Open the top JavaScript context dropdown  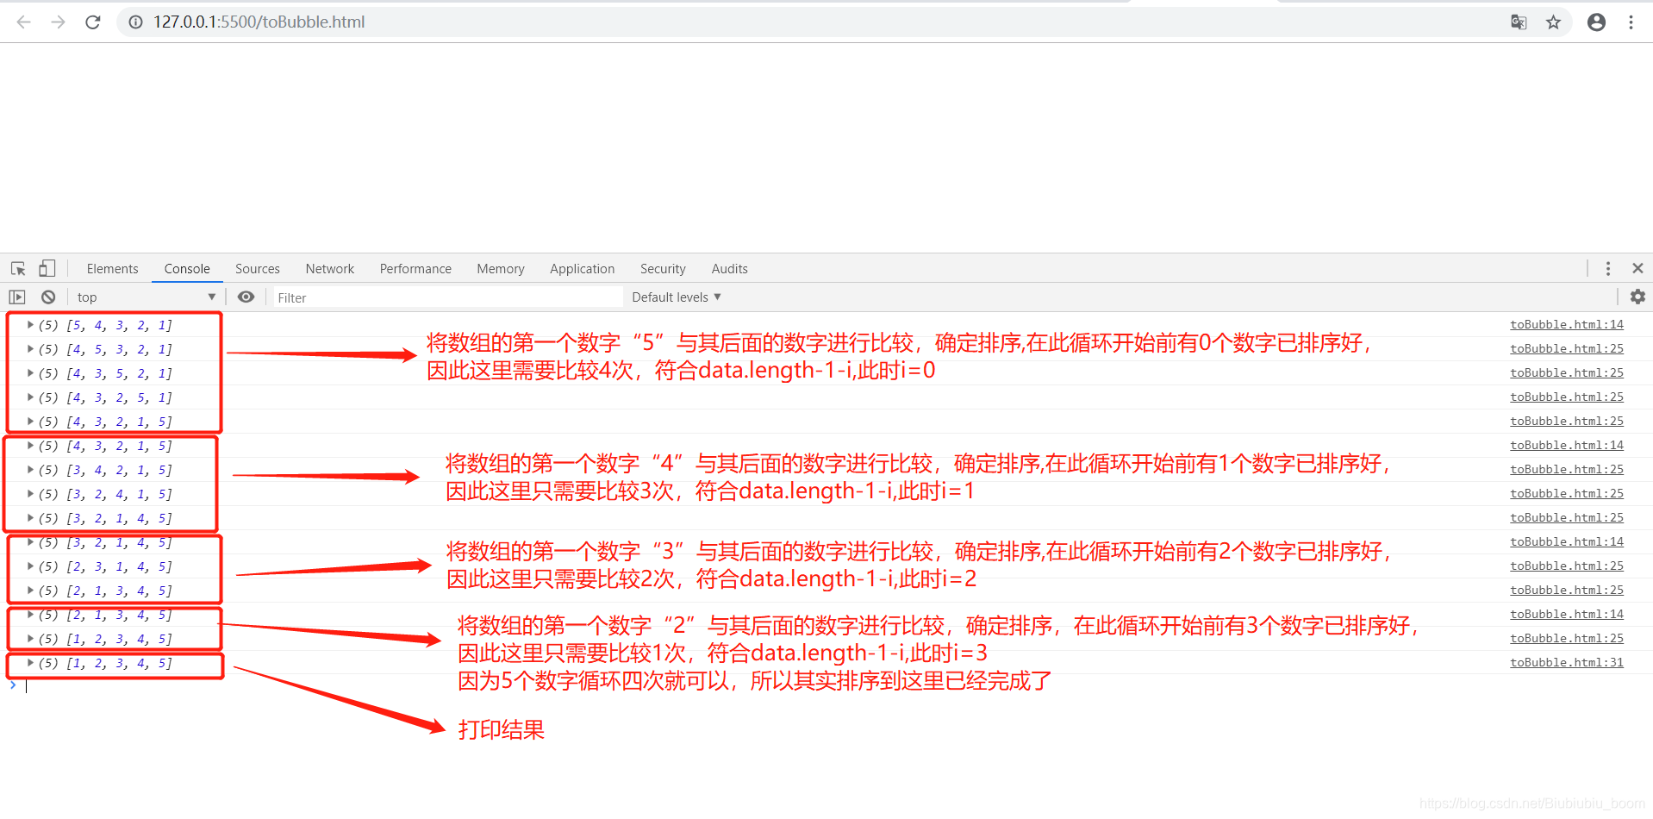coord(147,297)
